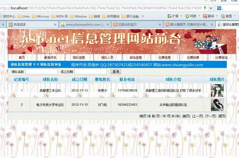Click the 球队名称 column header
This screenshot has width=239, height=158.
50,79
